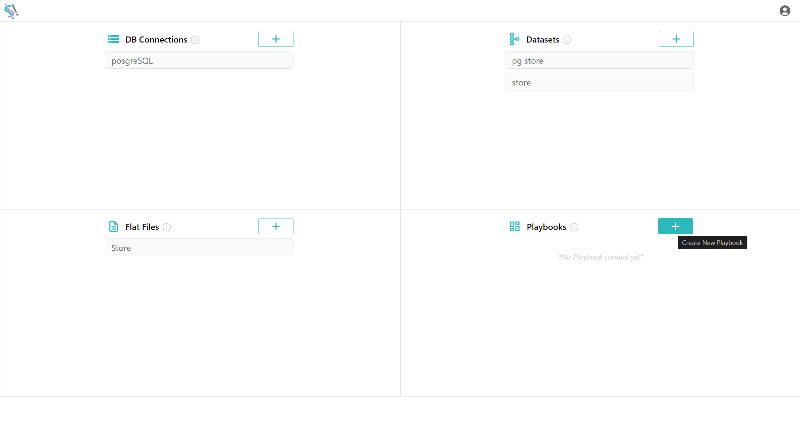Click the DB Connections panel icon
The image size is (800, 428).
113,39
